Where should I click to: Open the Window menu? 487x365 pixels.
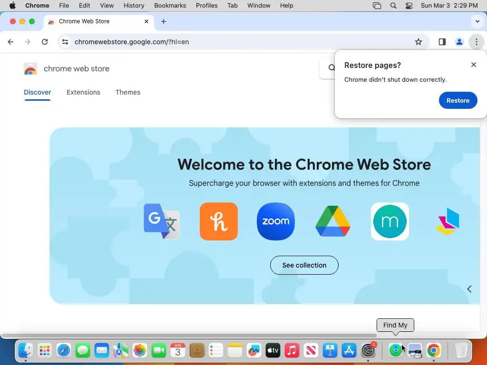click(x=259, y=6)
